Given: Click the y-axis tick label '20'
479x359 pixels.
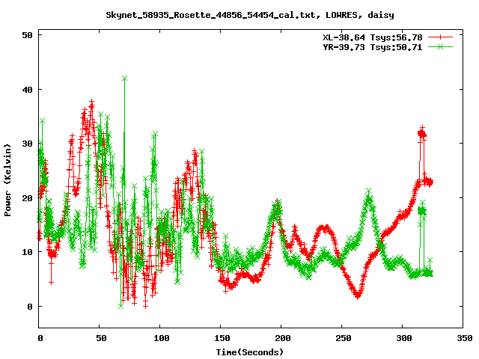Looking at the screenshot, I should pyautogui.click(x=27, y=198).
